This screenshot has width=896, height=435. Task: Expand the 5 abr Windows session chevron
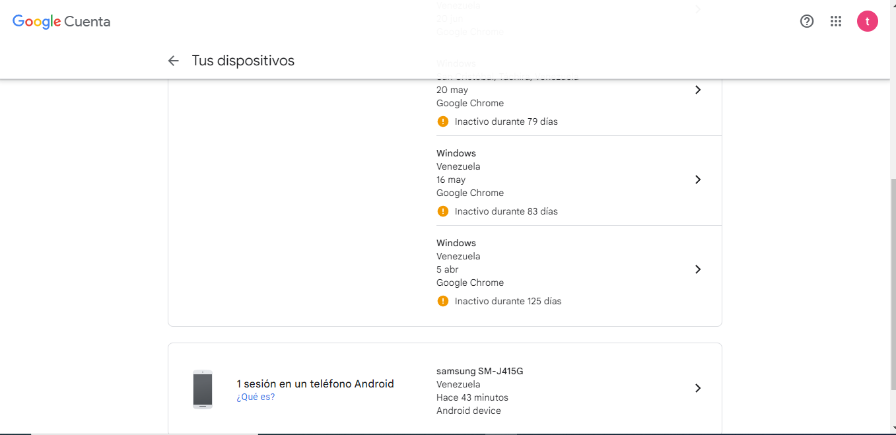[x=698, y=269]
